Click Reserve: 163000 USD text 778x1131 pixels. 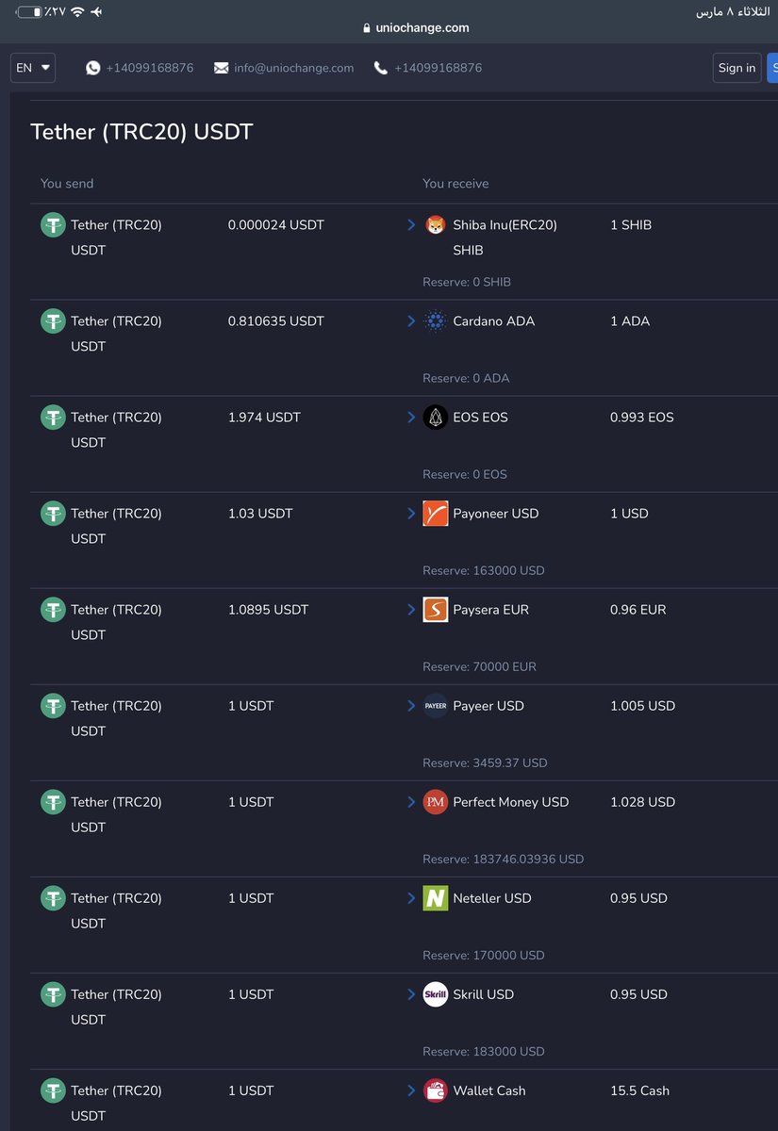[484, 570]
